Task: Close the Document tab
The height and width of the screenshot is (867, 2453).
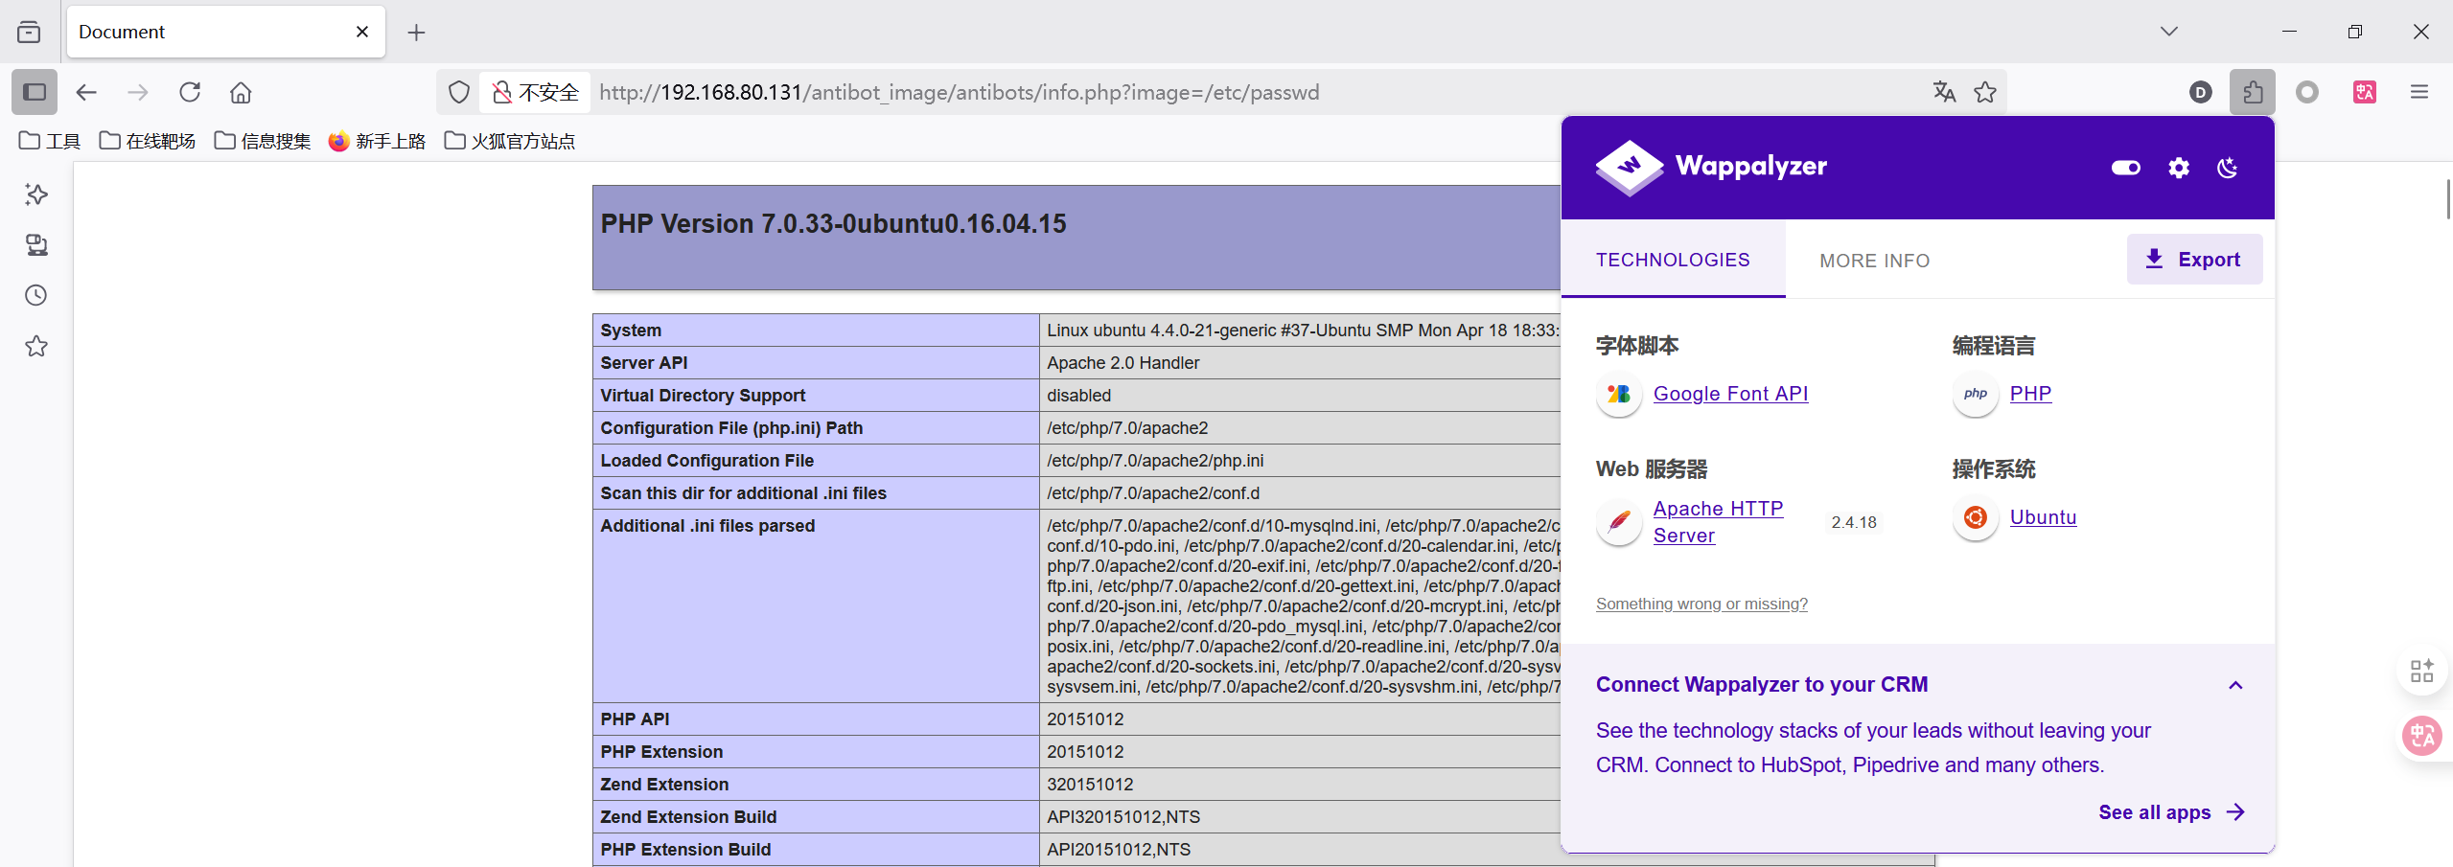Action: pos(362,32)
